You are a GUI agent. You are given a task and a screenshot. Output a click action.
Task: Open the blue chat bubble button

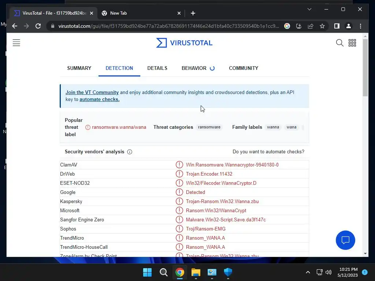pyautogui.click(x=345, y=240)
